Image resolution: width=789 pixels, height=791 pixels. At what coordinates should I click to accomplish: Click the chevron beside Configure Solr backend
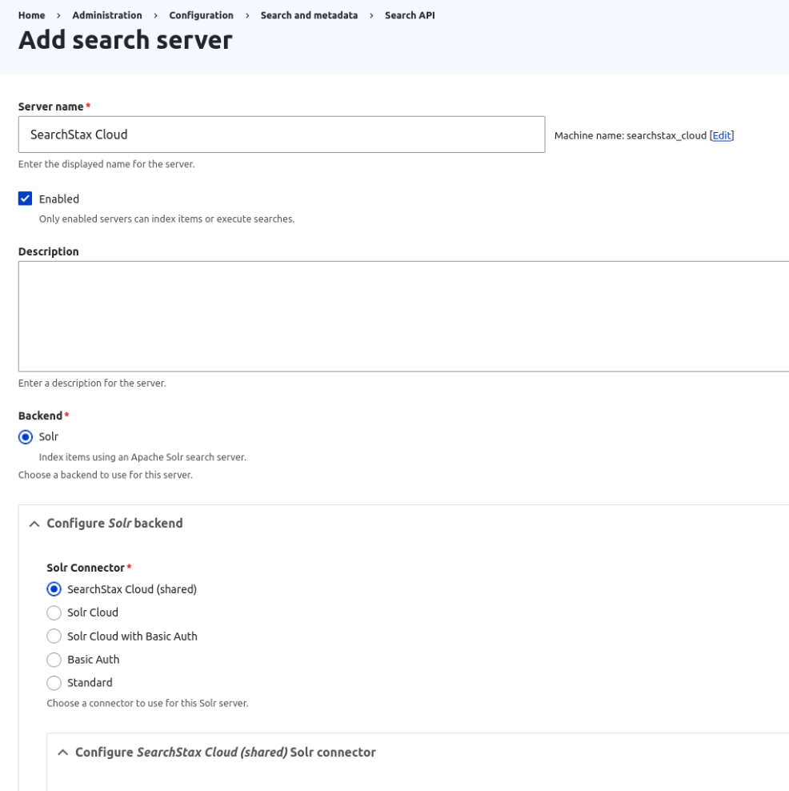[34, 524]
